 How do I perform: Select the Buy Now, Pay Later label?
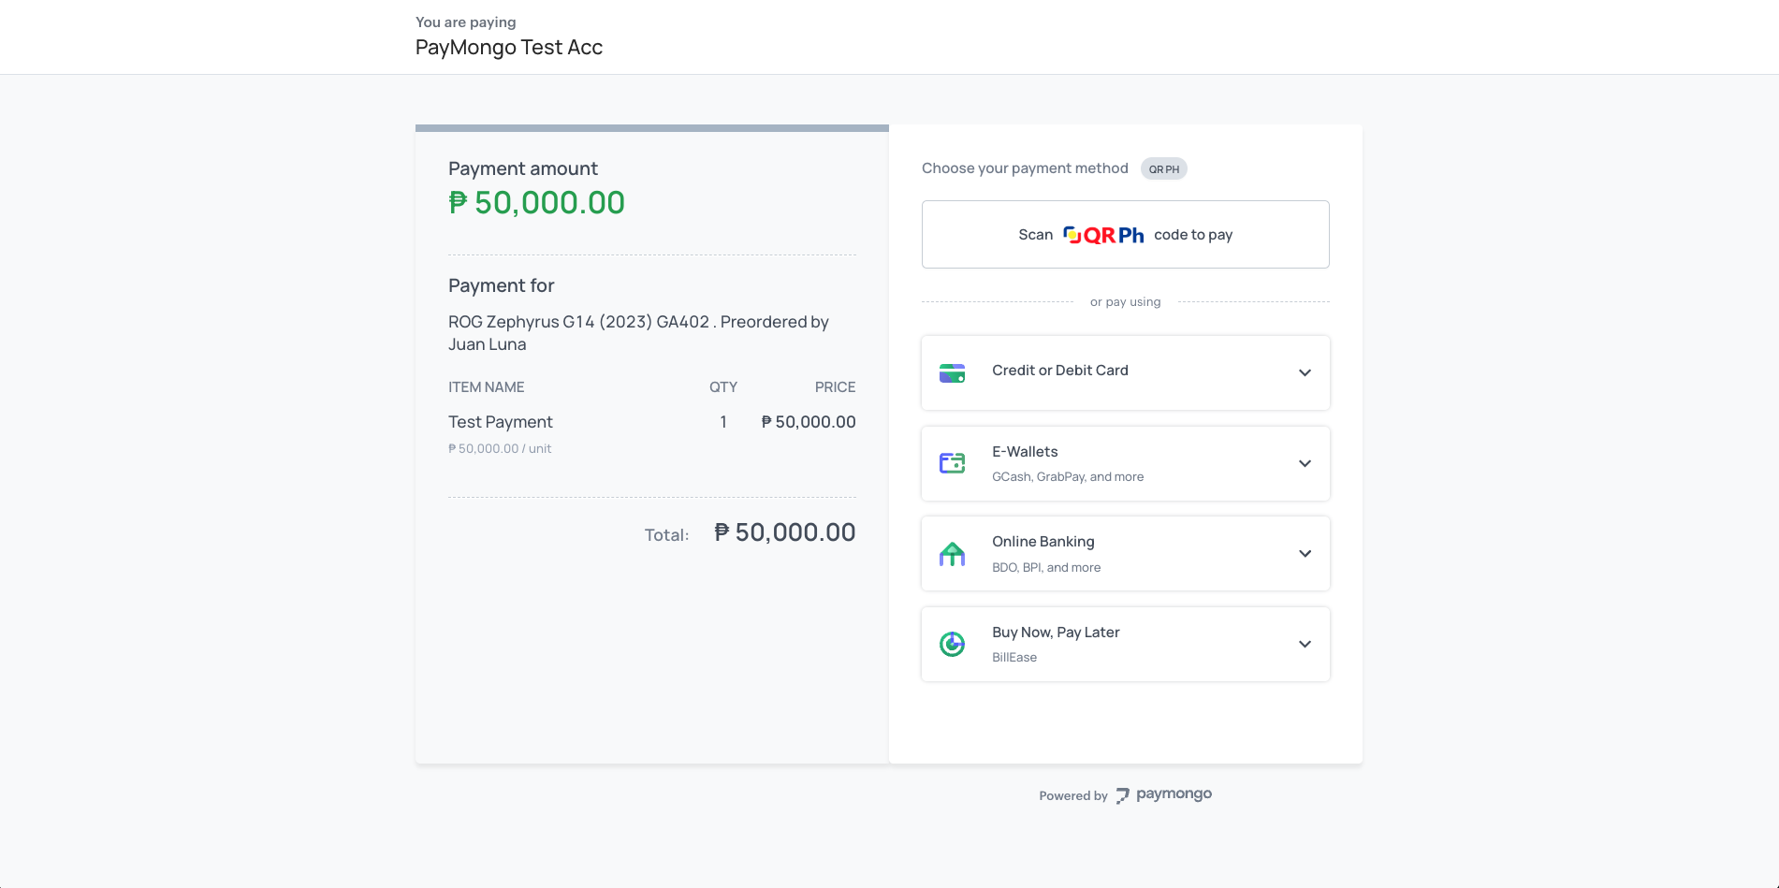click(1056, 633)
